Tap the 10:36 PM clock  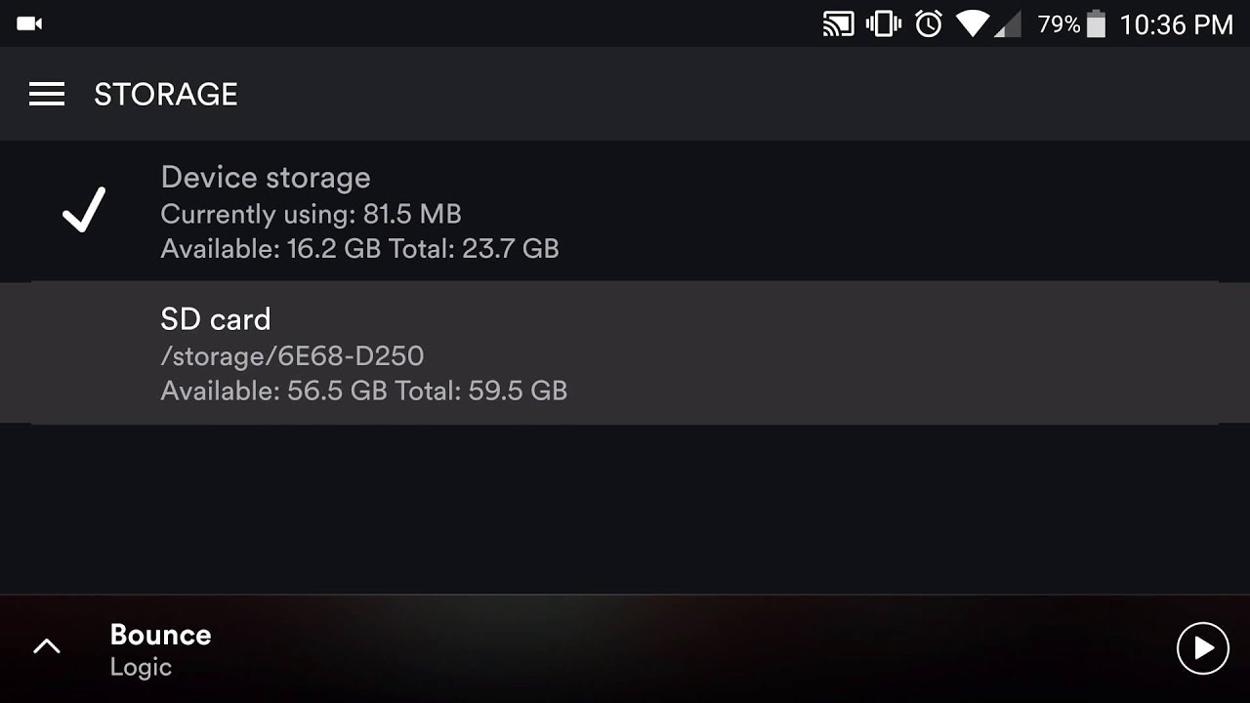click(1176, 24)
